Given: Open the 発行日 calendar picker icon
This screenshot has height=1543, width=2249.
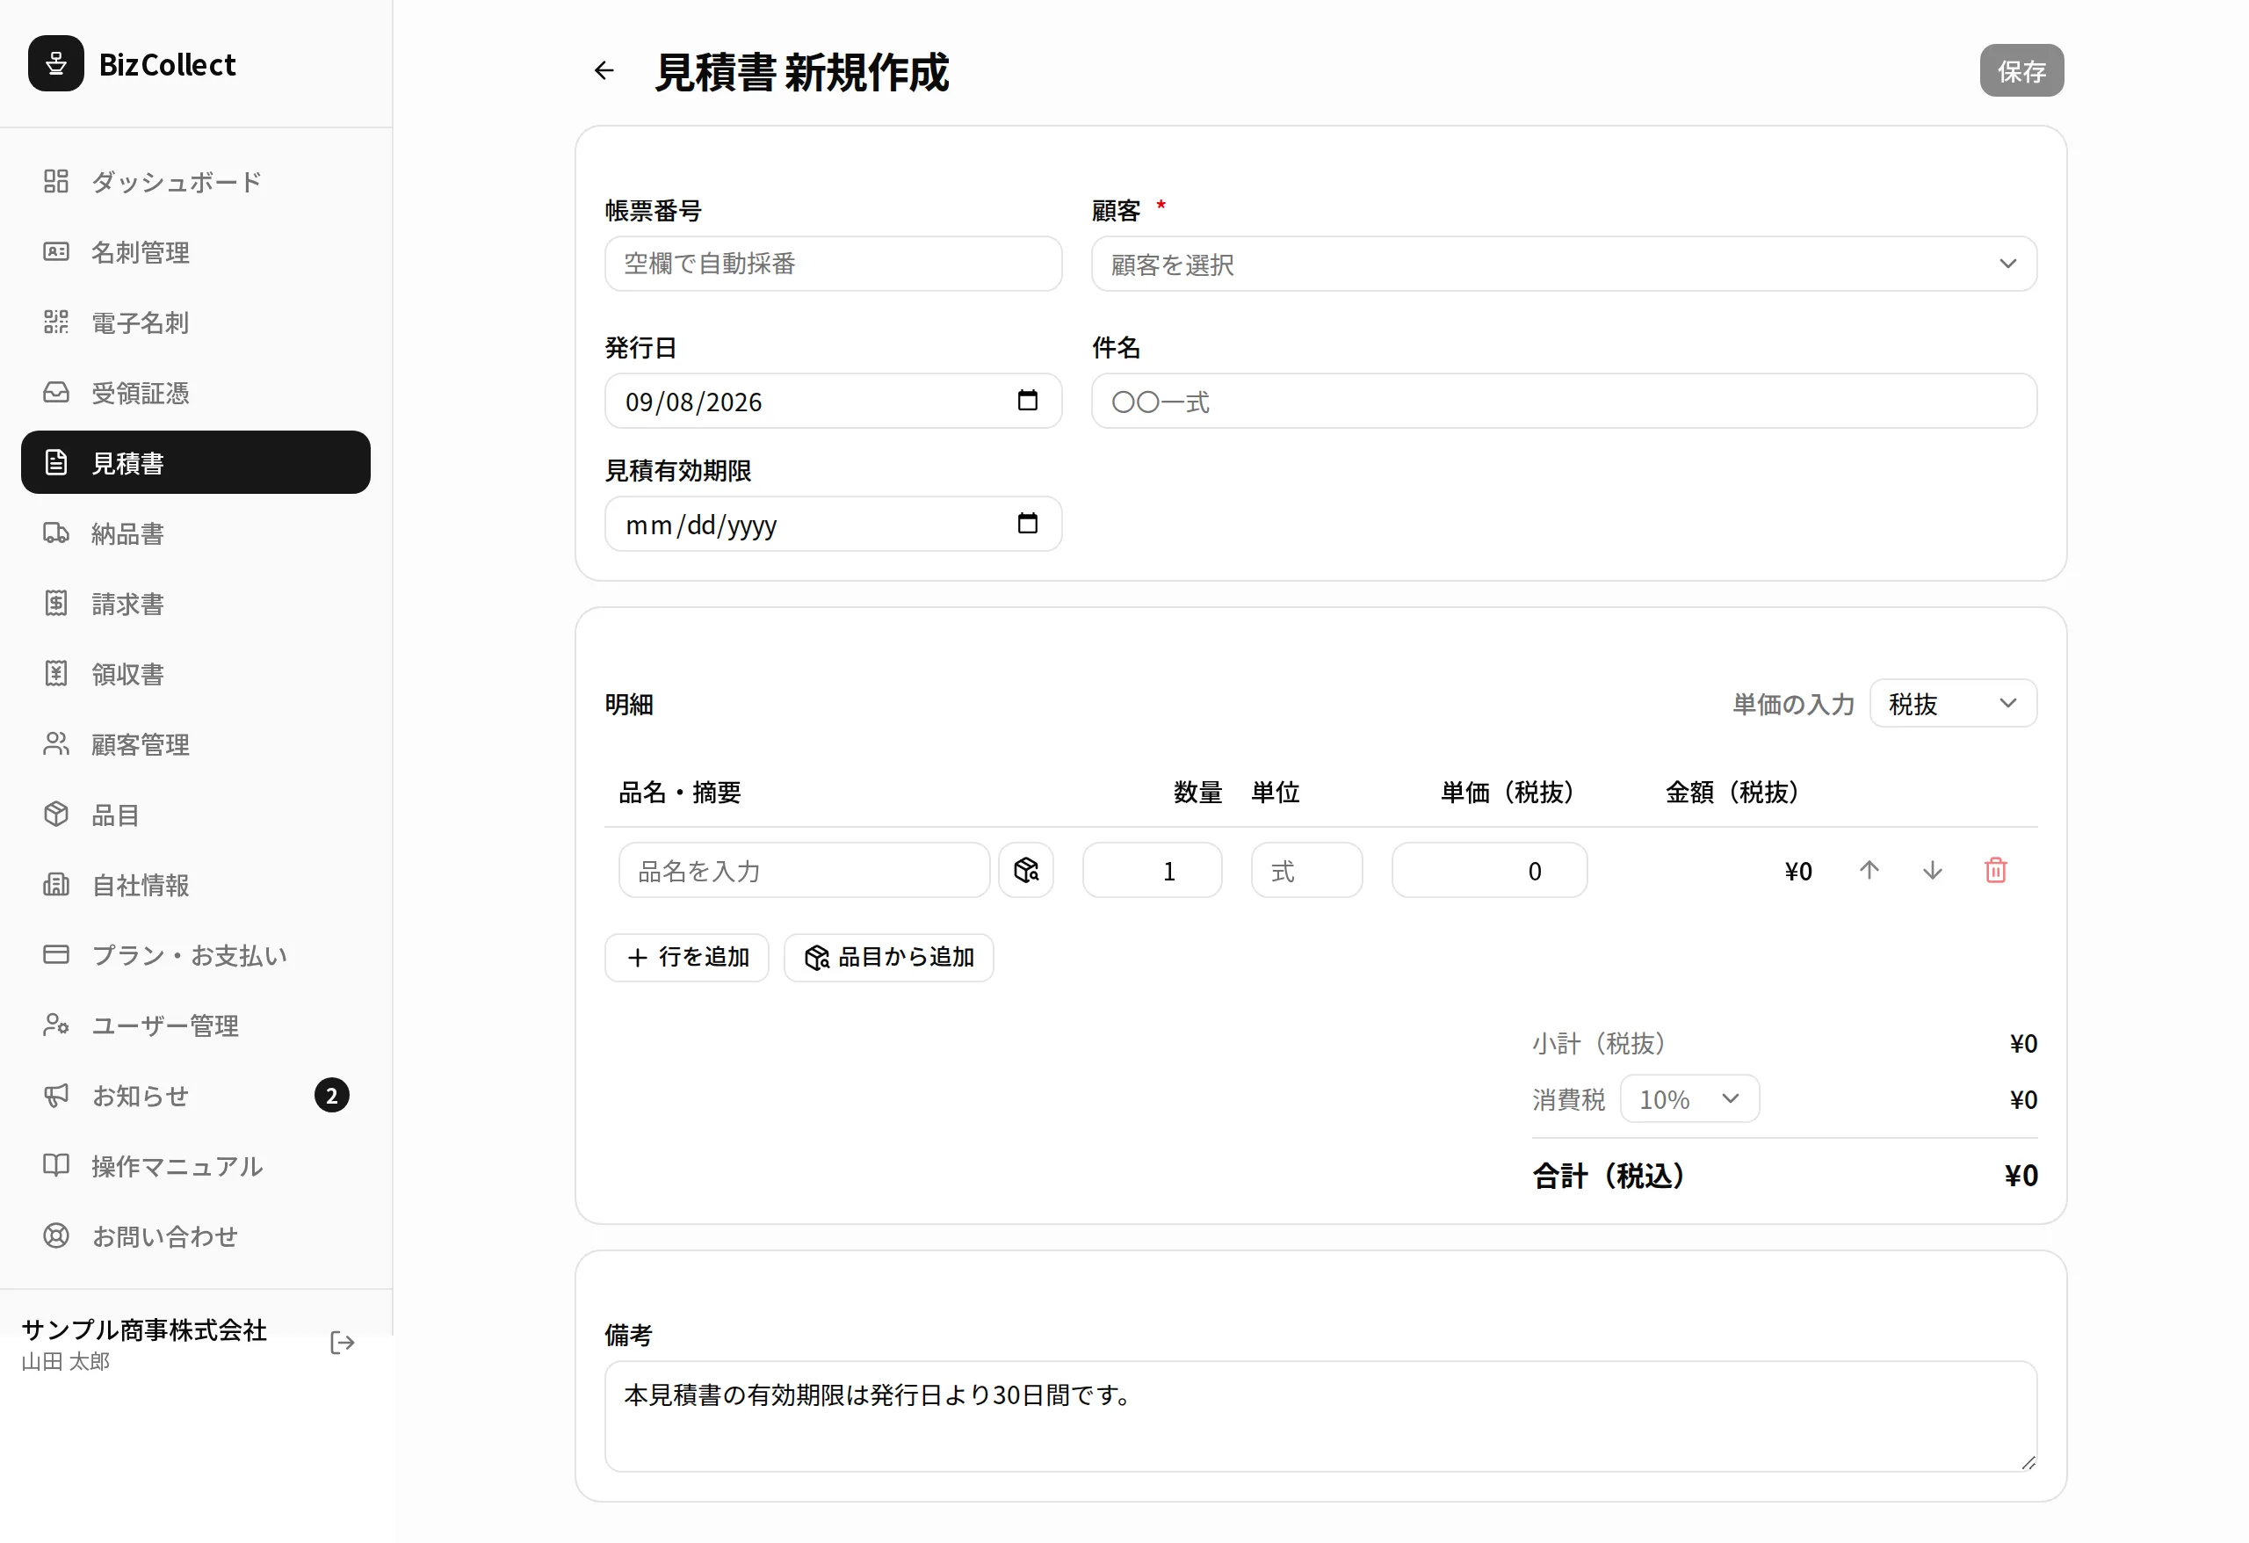Looking at the screenshot, I should [1027, 401].
